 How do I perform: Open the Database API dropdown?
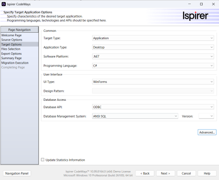(153, 107)
